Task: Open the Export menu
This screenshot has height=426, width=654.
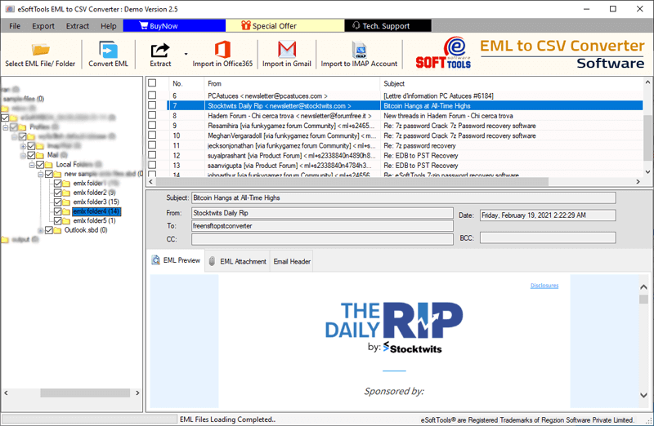Action: tap(43, 26)
